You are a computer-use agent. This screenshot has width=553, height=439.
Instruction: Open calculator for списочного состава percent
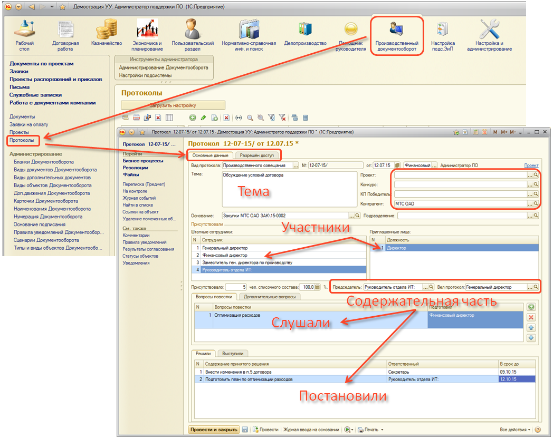pyautogui.click(x=317, y=287)
